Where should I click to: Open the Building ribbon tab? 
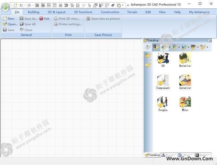tap(33, 12)
